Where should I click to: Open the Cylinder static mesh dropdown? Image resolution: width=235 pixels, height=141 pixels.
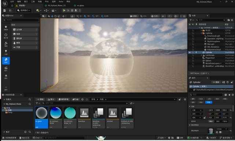(222, 129)
